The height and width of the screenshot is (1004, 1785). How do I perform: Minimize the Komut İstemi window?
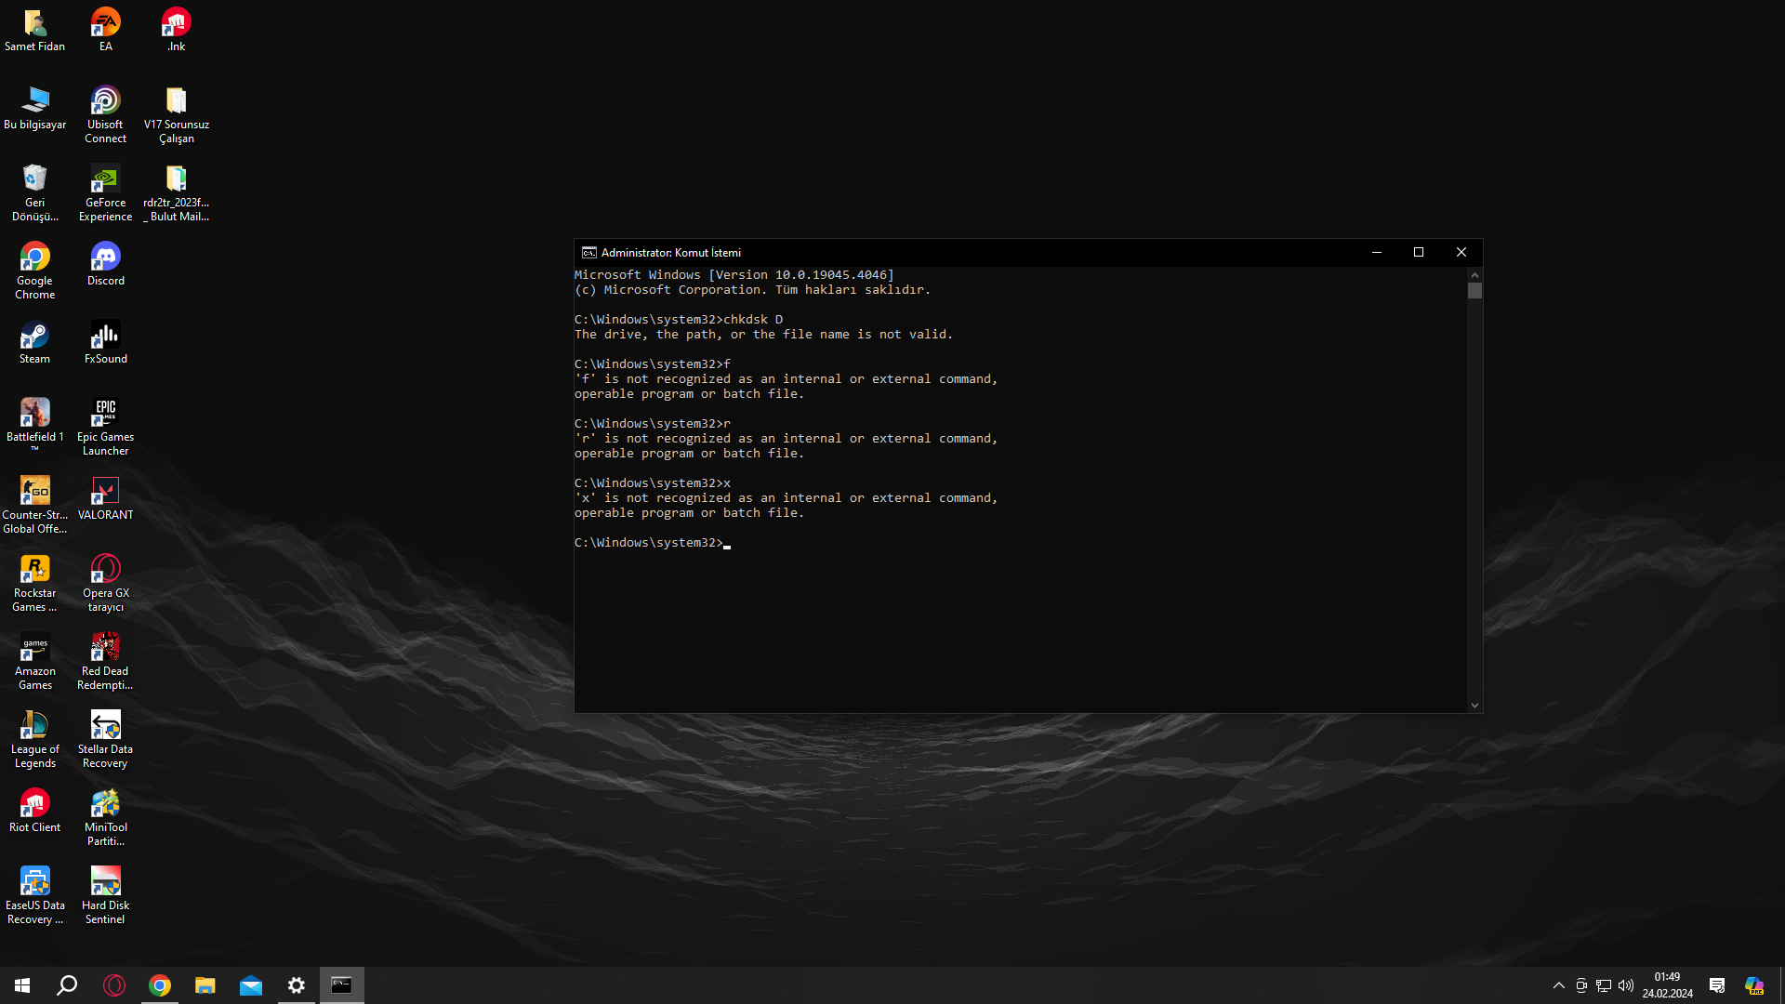pyautogui.click(x=1377, y=252)
